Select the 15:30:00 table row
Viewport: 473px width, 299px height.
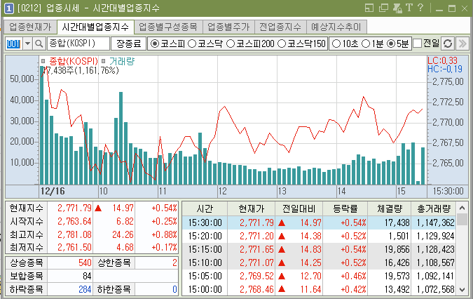319,223
